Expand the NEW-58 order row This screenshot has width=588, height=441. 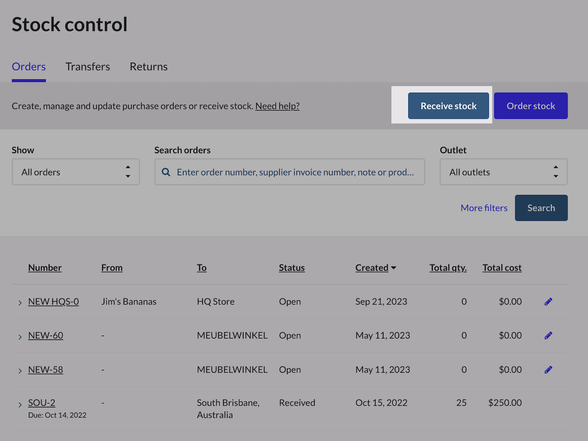(20, 370)
